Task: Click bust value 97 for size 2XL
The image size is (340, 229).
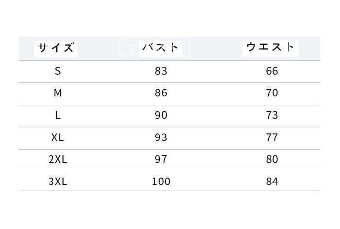Action: [x=161, y=160]
